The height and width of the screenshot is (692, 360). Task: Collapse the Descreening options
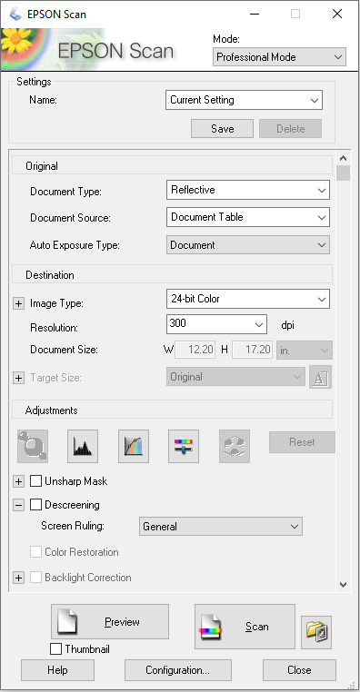pos(18,505)
